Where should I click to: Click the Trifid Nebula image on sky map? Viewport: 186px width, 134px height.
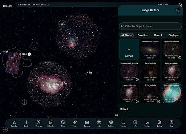coord(78,36)
